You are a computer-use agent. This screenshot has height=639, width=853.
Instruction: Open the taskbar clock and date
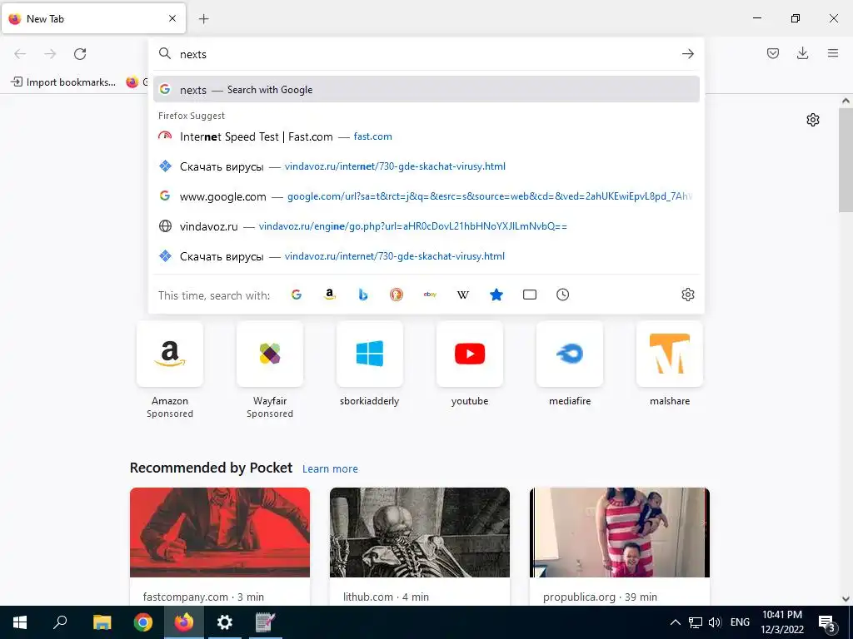(x=782, y=622)
